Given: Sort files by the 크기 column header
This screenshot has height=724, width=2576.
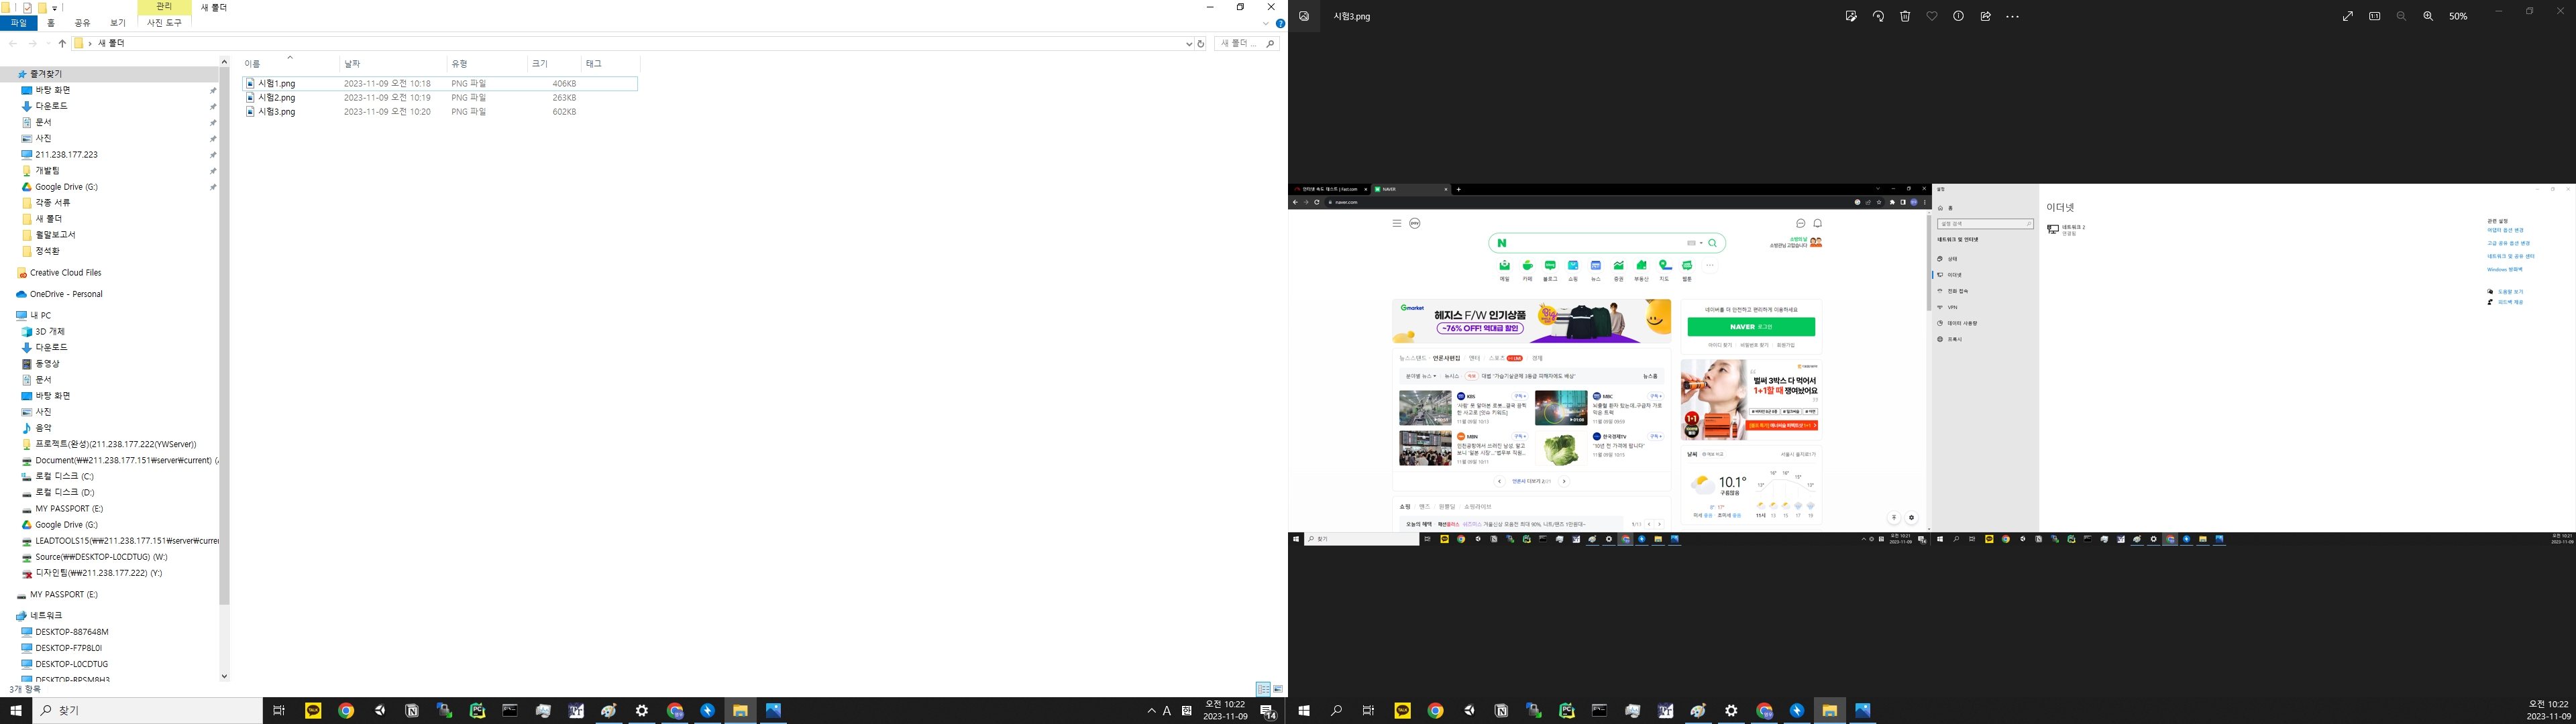Looking at the screenshot, I should coord(540,64).
